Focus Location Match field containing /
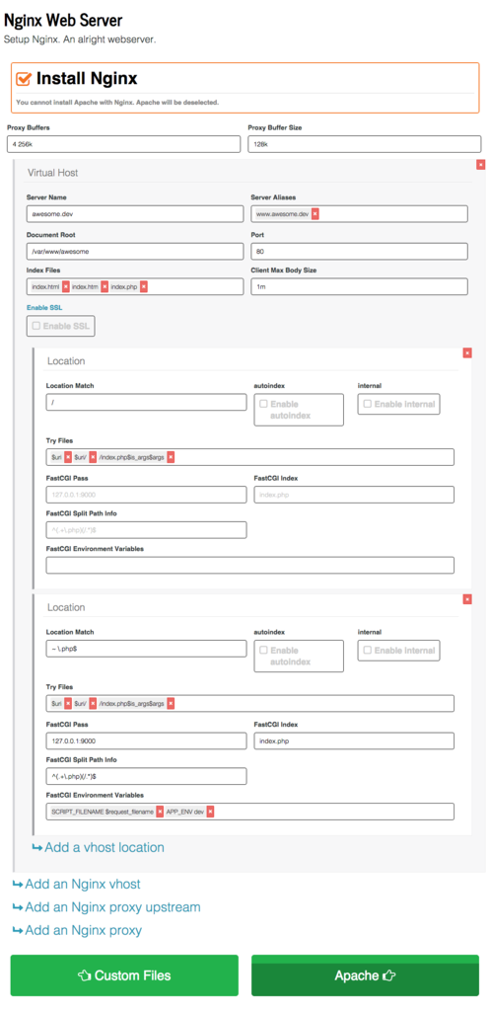The image size is (490, 1011). click(x=146, y=403)
